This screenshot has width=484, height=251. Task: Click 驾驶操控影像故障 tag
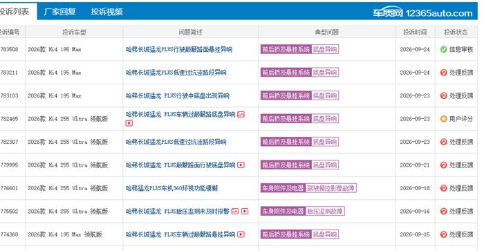click(331, 188)
